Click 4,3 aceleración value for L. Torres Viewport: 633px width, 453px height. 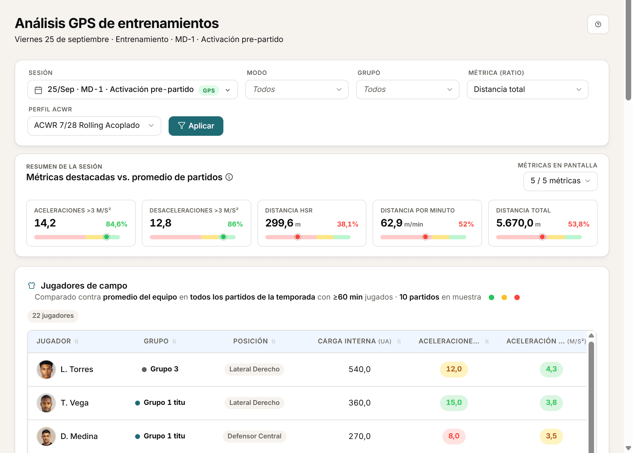click(551, 370)
